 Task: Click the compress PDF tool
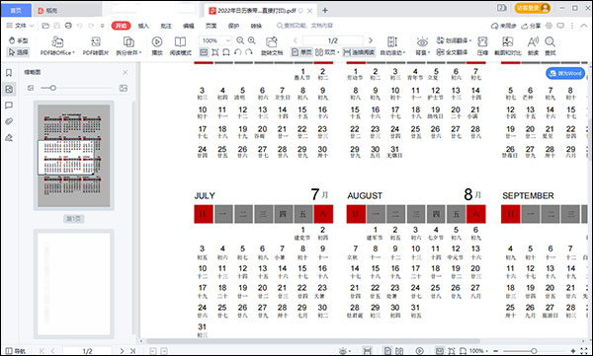[x=482, y=45]
